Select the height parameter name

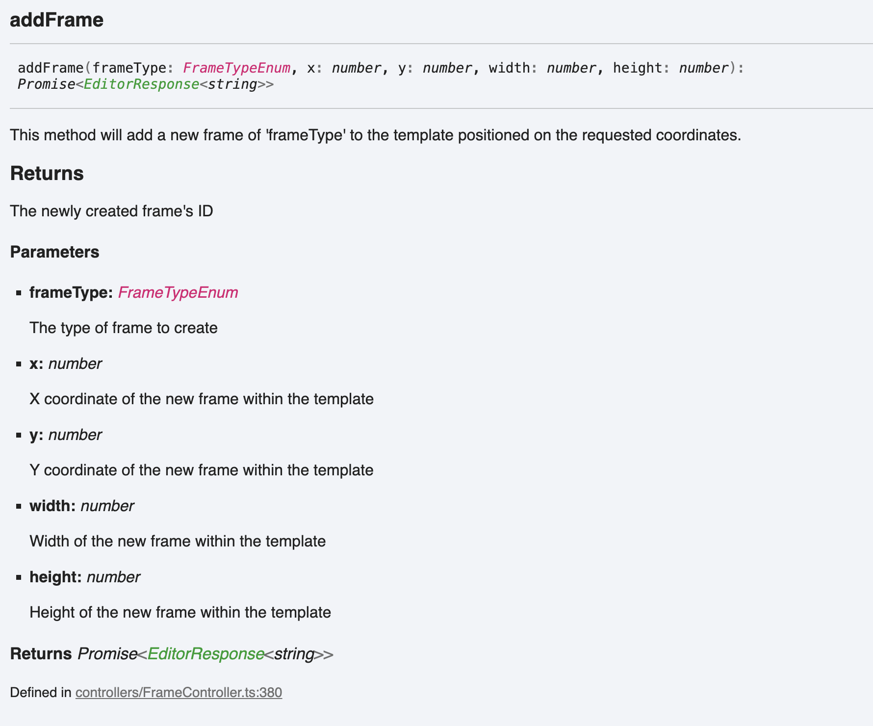55,577
